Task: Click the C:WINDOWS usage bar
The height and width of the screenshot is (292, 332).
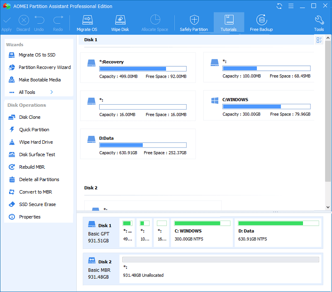Action: coord(266,106)
